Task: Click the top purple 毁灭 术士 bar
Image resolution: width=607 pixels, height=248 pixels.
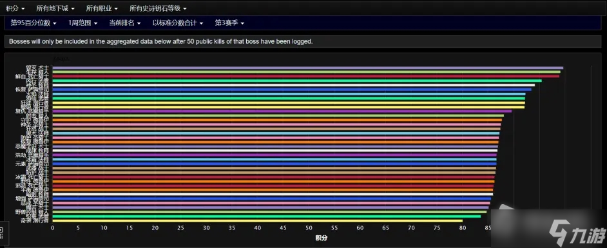Action: tap(308, 68)
